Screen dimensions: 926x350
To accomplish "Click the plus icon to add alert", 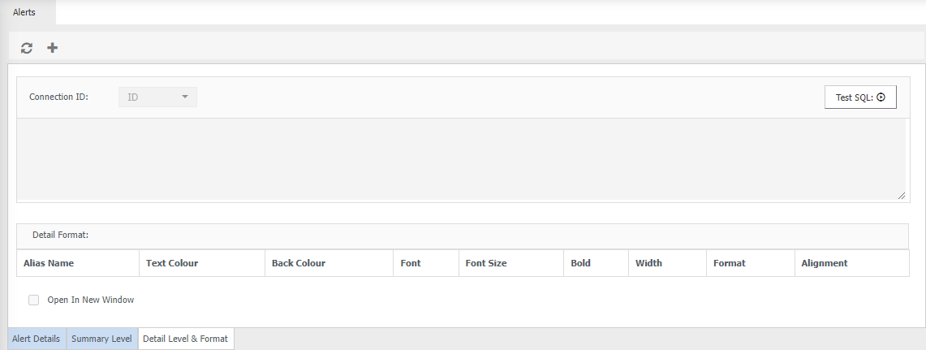I will click(53, 48).
